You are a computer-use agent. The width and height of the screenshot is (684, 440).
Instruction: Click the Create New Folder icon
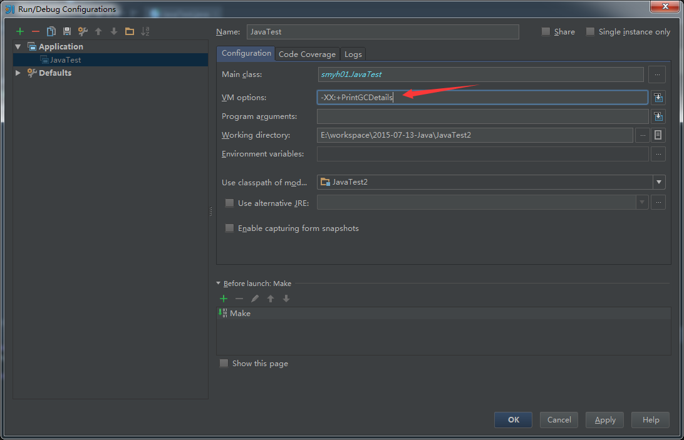coord(130,31)
